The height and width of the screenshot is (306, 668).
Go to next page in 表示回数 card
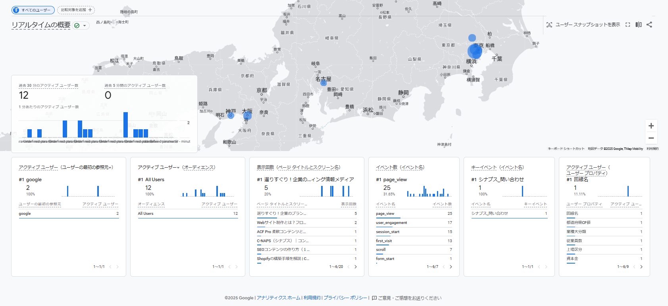point(355,267)
